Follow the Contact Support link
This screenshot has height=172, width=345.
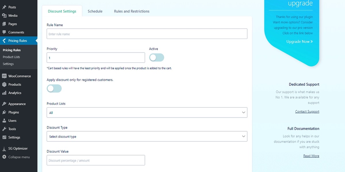pyautogui.click(x=307, y=112)
